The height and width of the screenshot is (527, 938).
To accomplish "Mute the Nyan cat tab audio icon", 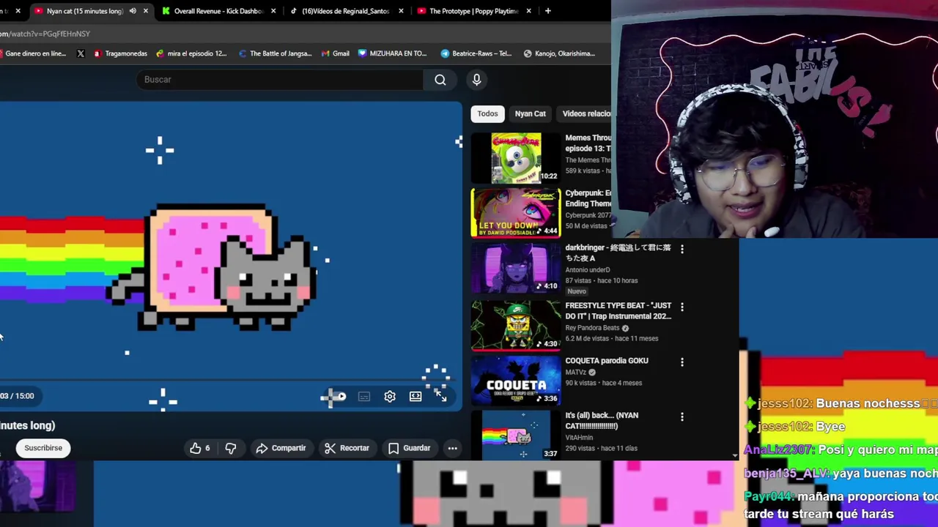I will click(x=133, y=11).
